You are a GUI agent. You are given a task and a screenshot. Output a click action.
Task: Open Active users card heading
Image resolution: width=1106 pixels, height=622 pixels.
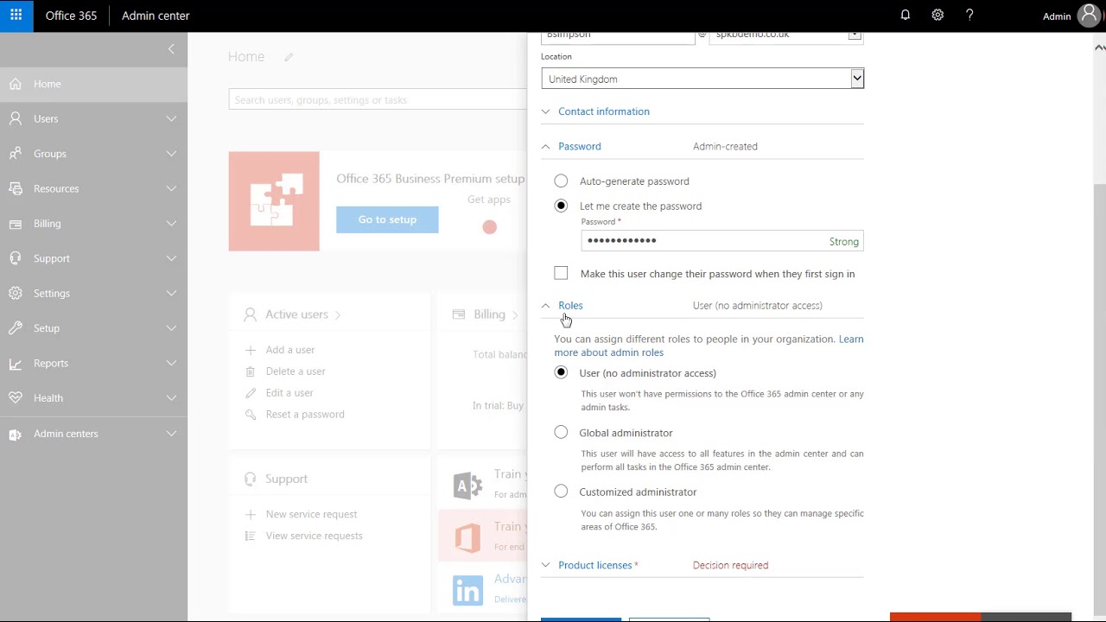[296, 314]
